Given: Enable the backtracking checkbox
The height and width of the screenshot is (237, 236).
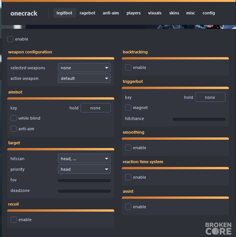Looking at the screenshot, I should point(128,67).
